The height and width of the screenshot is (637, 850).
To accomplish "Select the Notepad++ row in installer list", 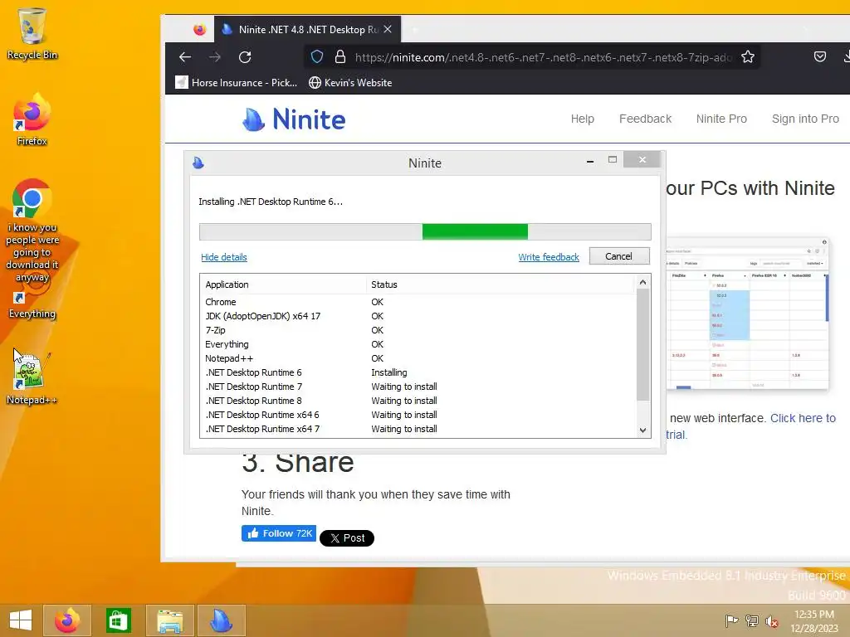I will point(418,358).
